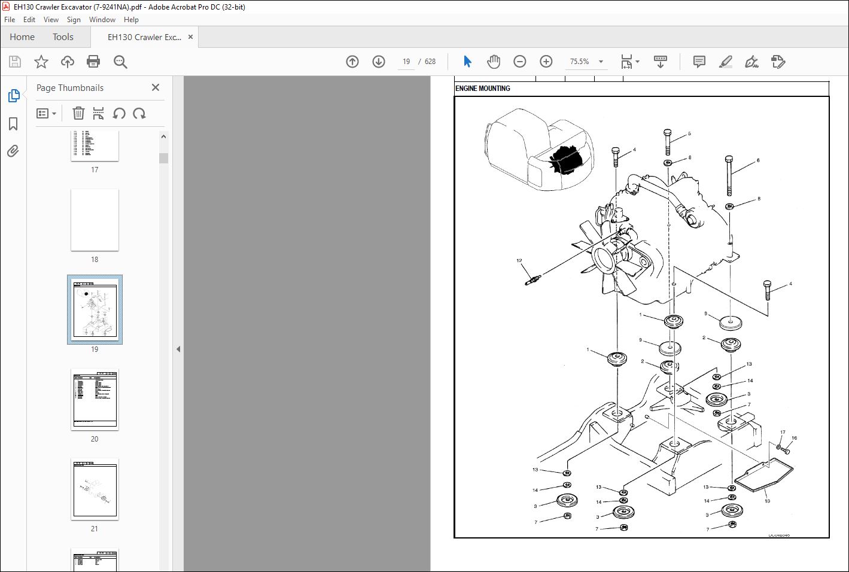Select page 21 thumbnail
This screenshot has height=572, width=849.
[x=95, y=489]
